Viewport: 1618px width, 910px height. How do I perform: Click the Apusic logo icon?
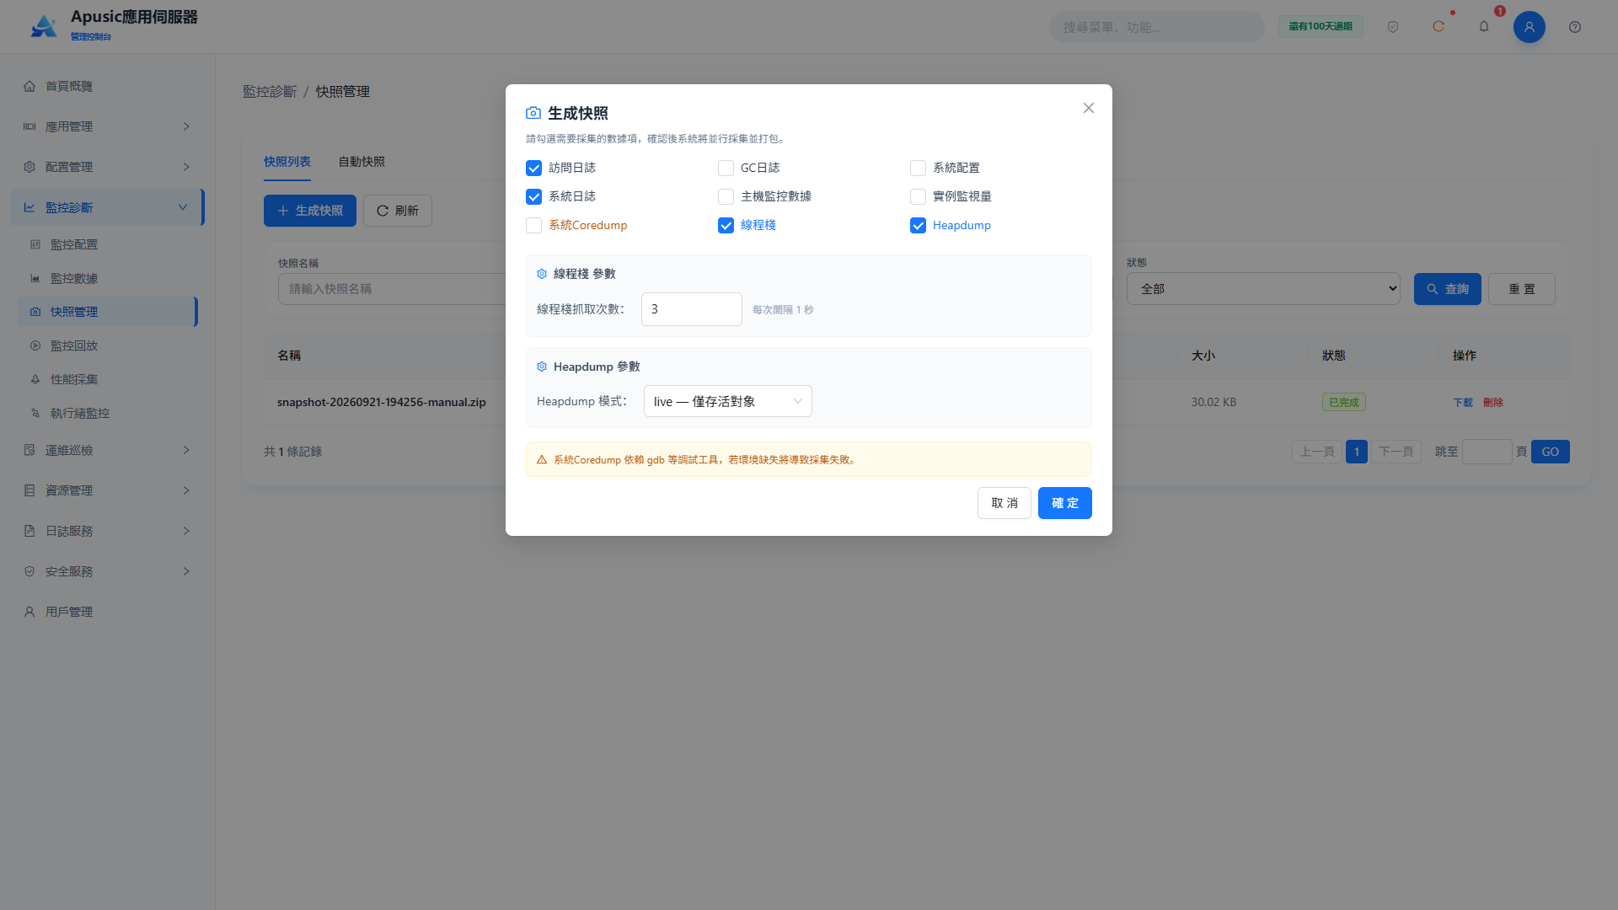[44, 26]
